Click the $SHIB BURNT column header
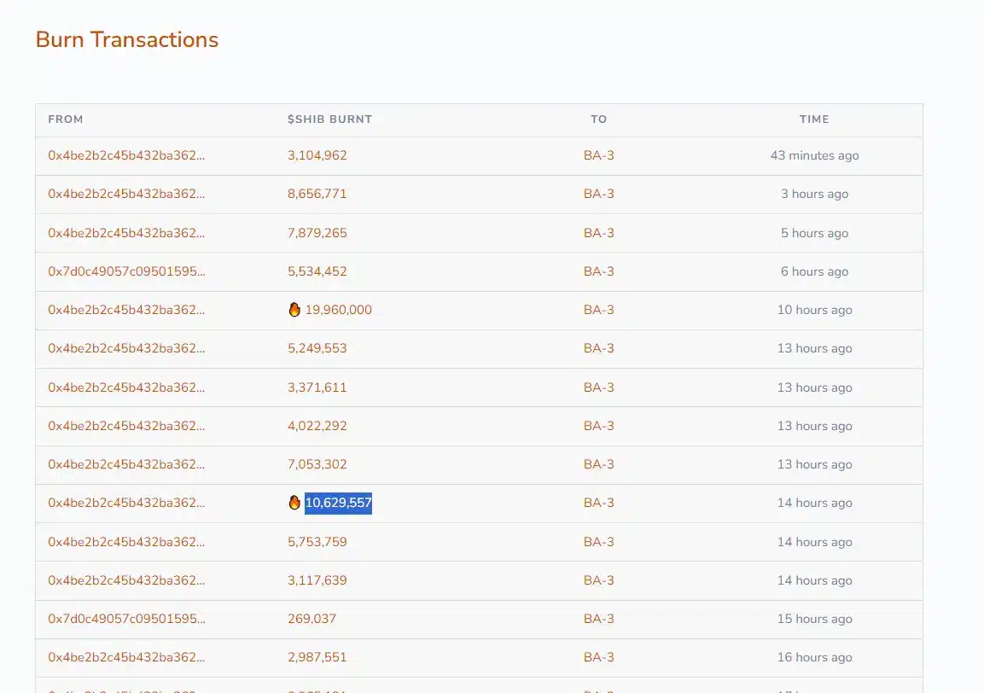 coord(329,119)
